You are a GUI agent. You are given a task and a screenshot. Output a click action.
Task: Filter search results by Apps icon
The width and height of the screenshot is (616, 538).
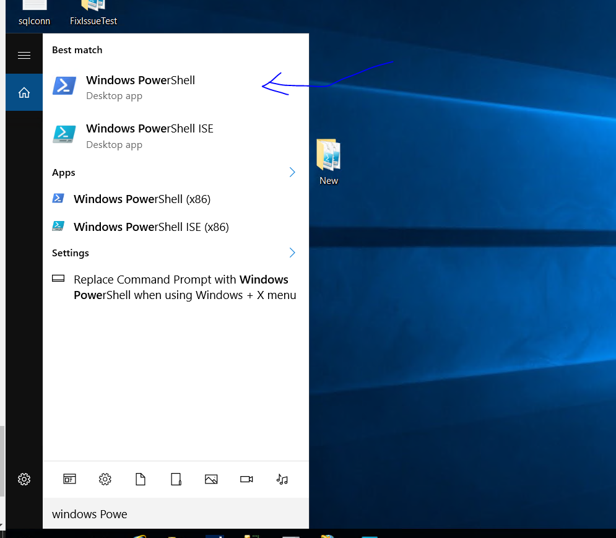69,479
